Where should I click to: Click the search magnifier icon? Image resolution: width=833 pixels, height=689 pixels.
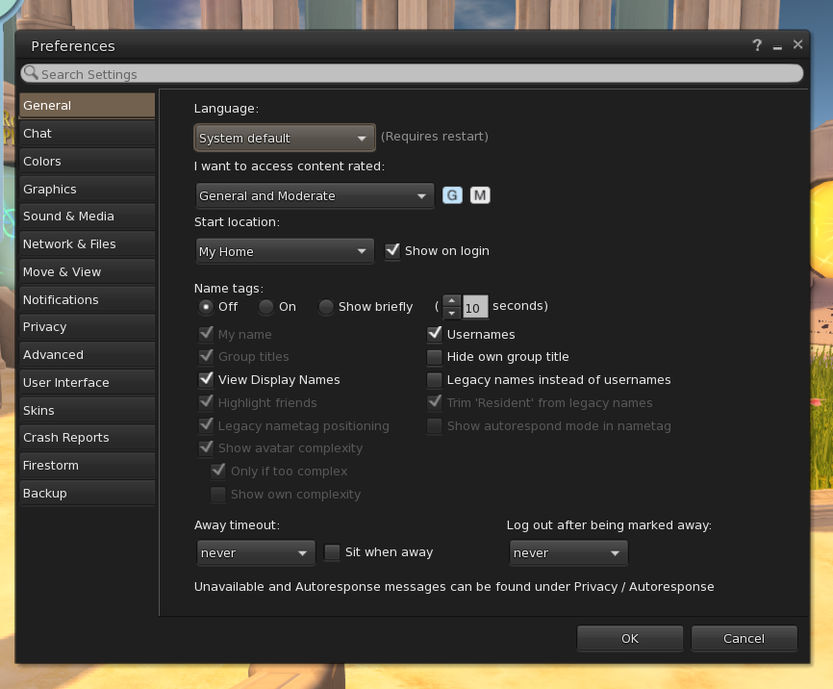(x=31, y=73)
